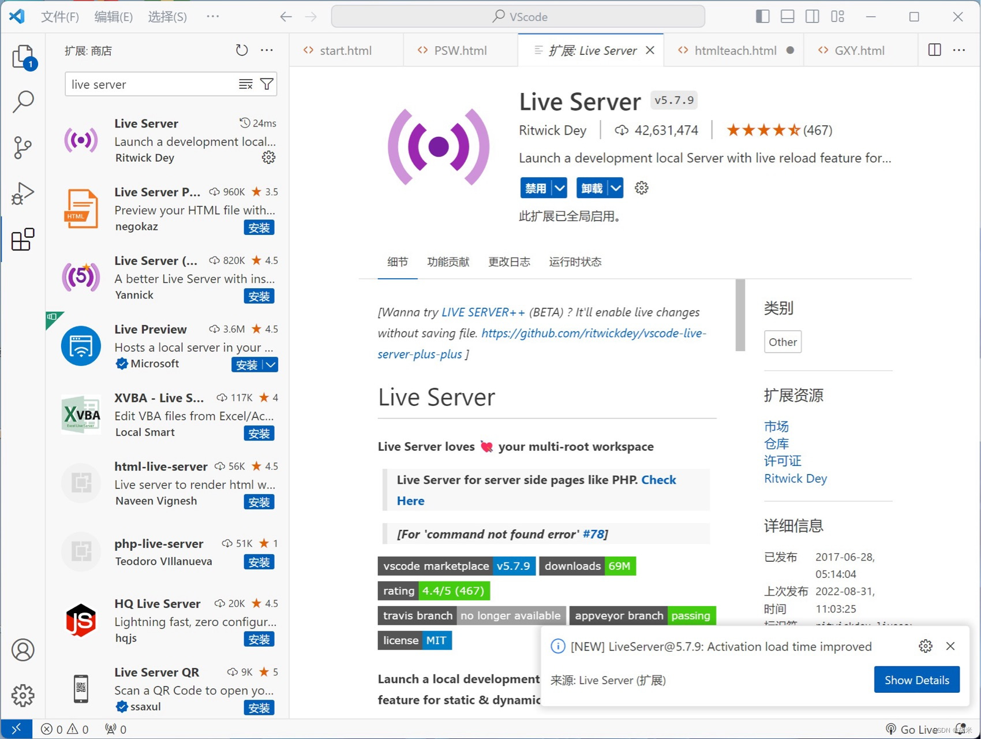This screenshot has width=981, height=739.
Task: Open Source Control view
Action: [x=23, y=148]
